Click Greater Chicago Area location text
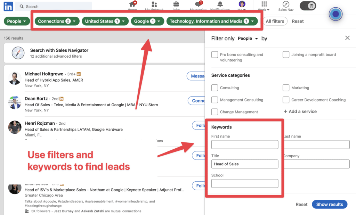 pos(43,195)
